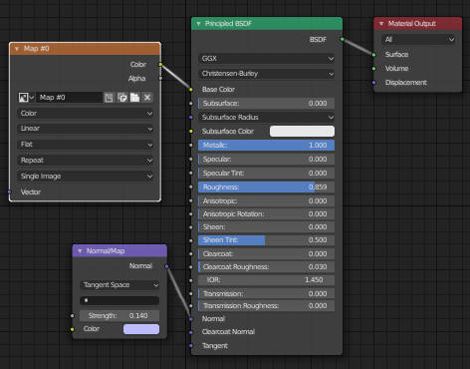The image size is (470, 369).
Task: Open the Flat projection dropdown
Action: click(85, 145)
